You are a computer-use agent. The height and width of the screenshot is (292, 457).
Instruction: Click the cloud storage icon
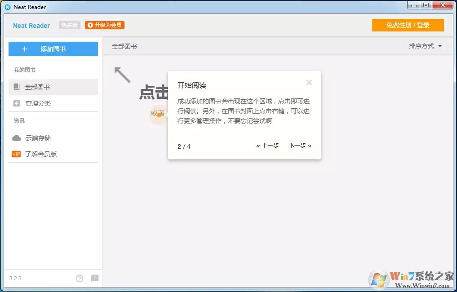pyautogui.click(x=17, y=138)
